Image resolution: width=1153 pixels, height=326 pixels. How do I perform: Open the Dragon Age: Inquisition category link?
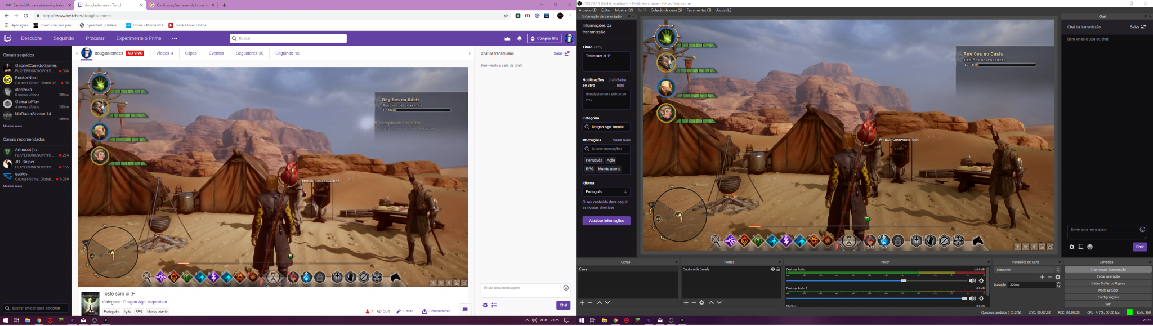pos(145,302)
